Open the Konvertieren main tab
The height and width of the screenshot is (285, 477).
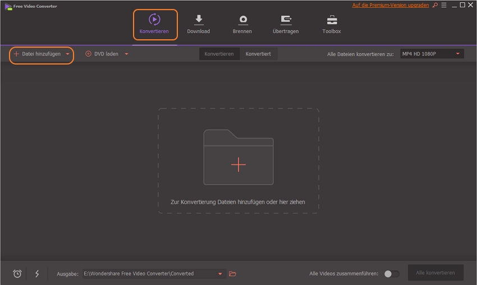[155, 25]
